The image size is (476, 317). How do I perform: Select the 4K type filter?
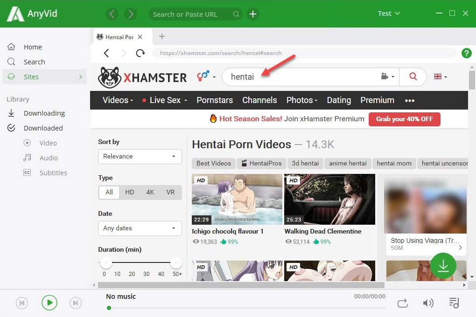150,193
